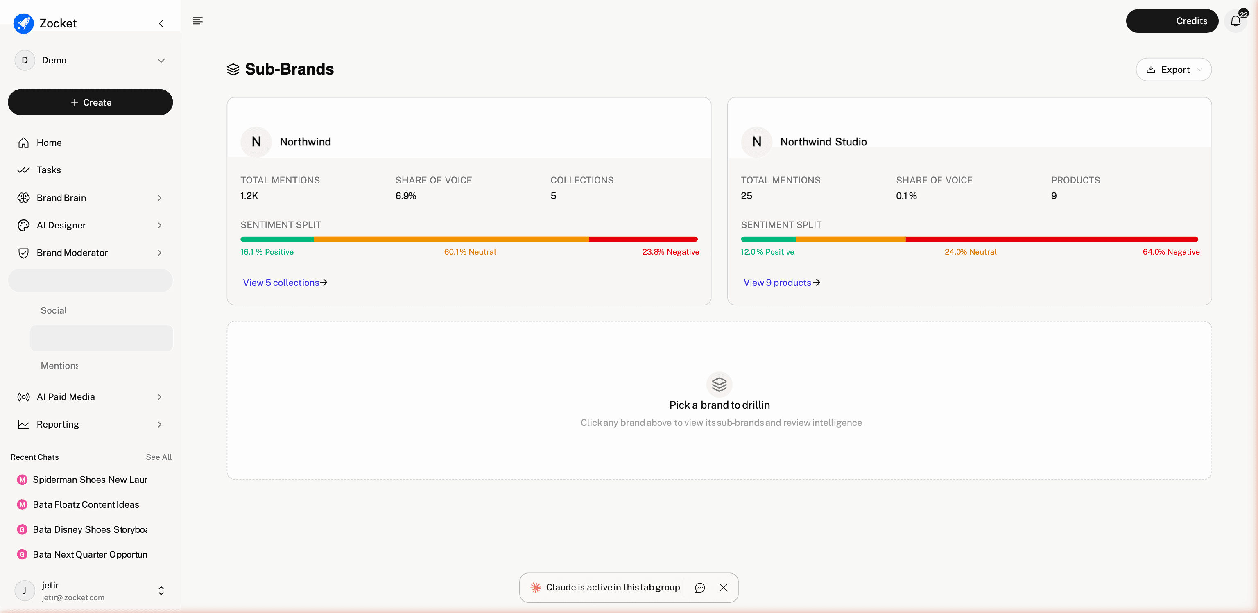Click the 23.8% Negative label on Northwind
Viewport: 1258px width, 613px height.
[x=670, y=251]
